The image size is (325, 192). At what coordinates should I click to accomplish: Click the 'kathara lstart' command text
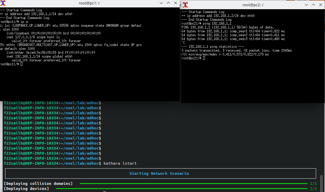point(120,164)
